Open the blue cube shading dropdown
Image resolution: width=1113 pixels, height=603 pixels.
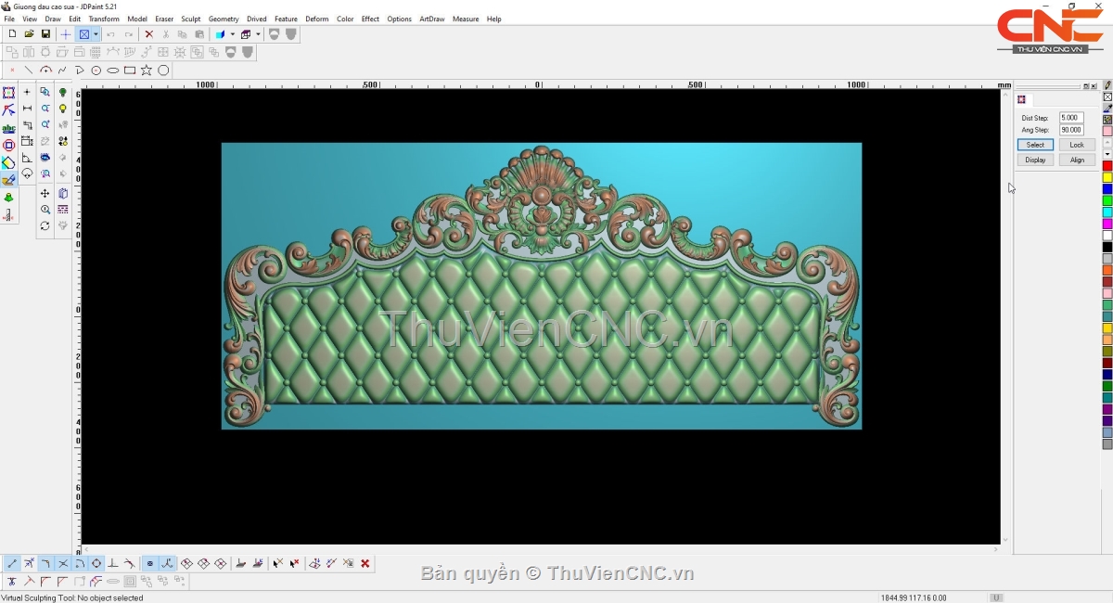[x=232, y=34]
